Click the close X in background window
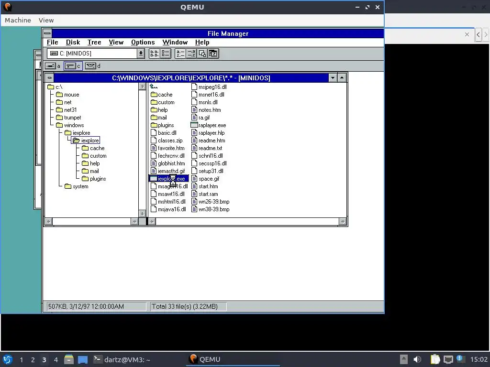The width and height of the screenshot is (490, 367). click(x=467, y=34)
